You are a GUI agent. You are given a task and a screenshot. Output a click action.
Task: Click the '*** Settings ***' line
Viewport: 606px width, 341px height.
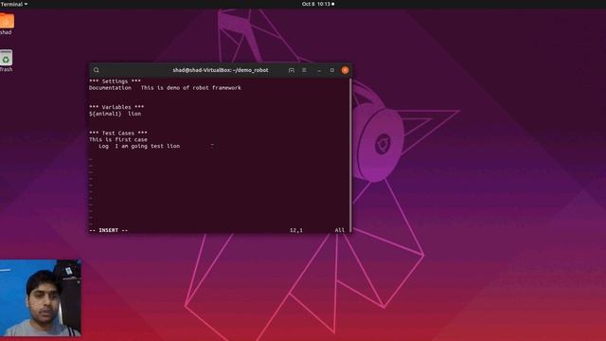coord(115,81)
